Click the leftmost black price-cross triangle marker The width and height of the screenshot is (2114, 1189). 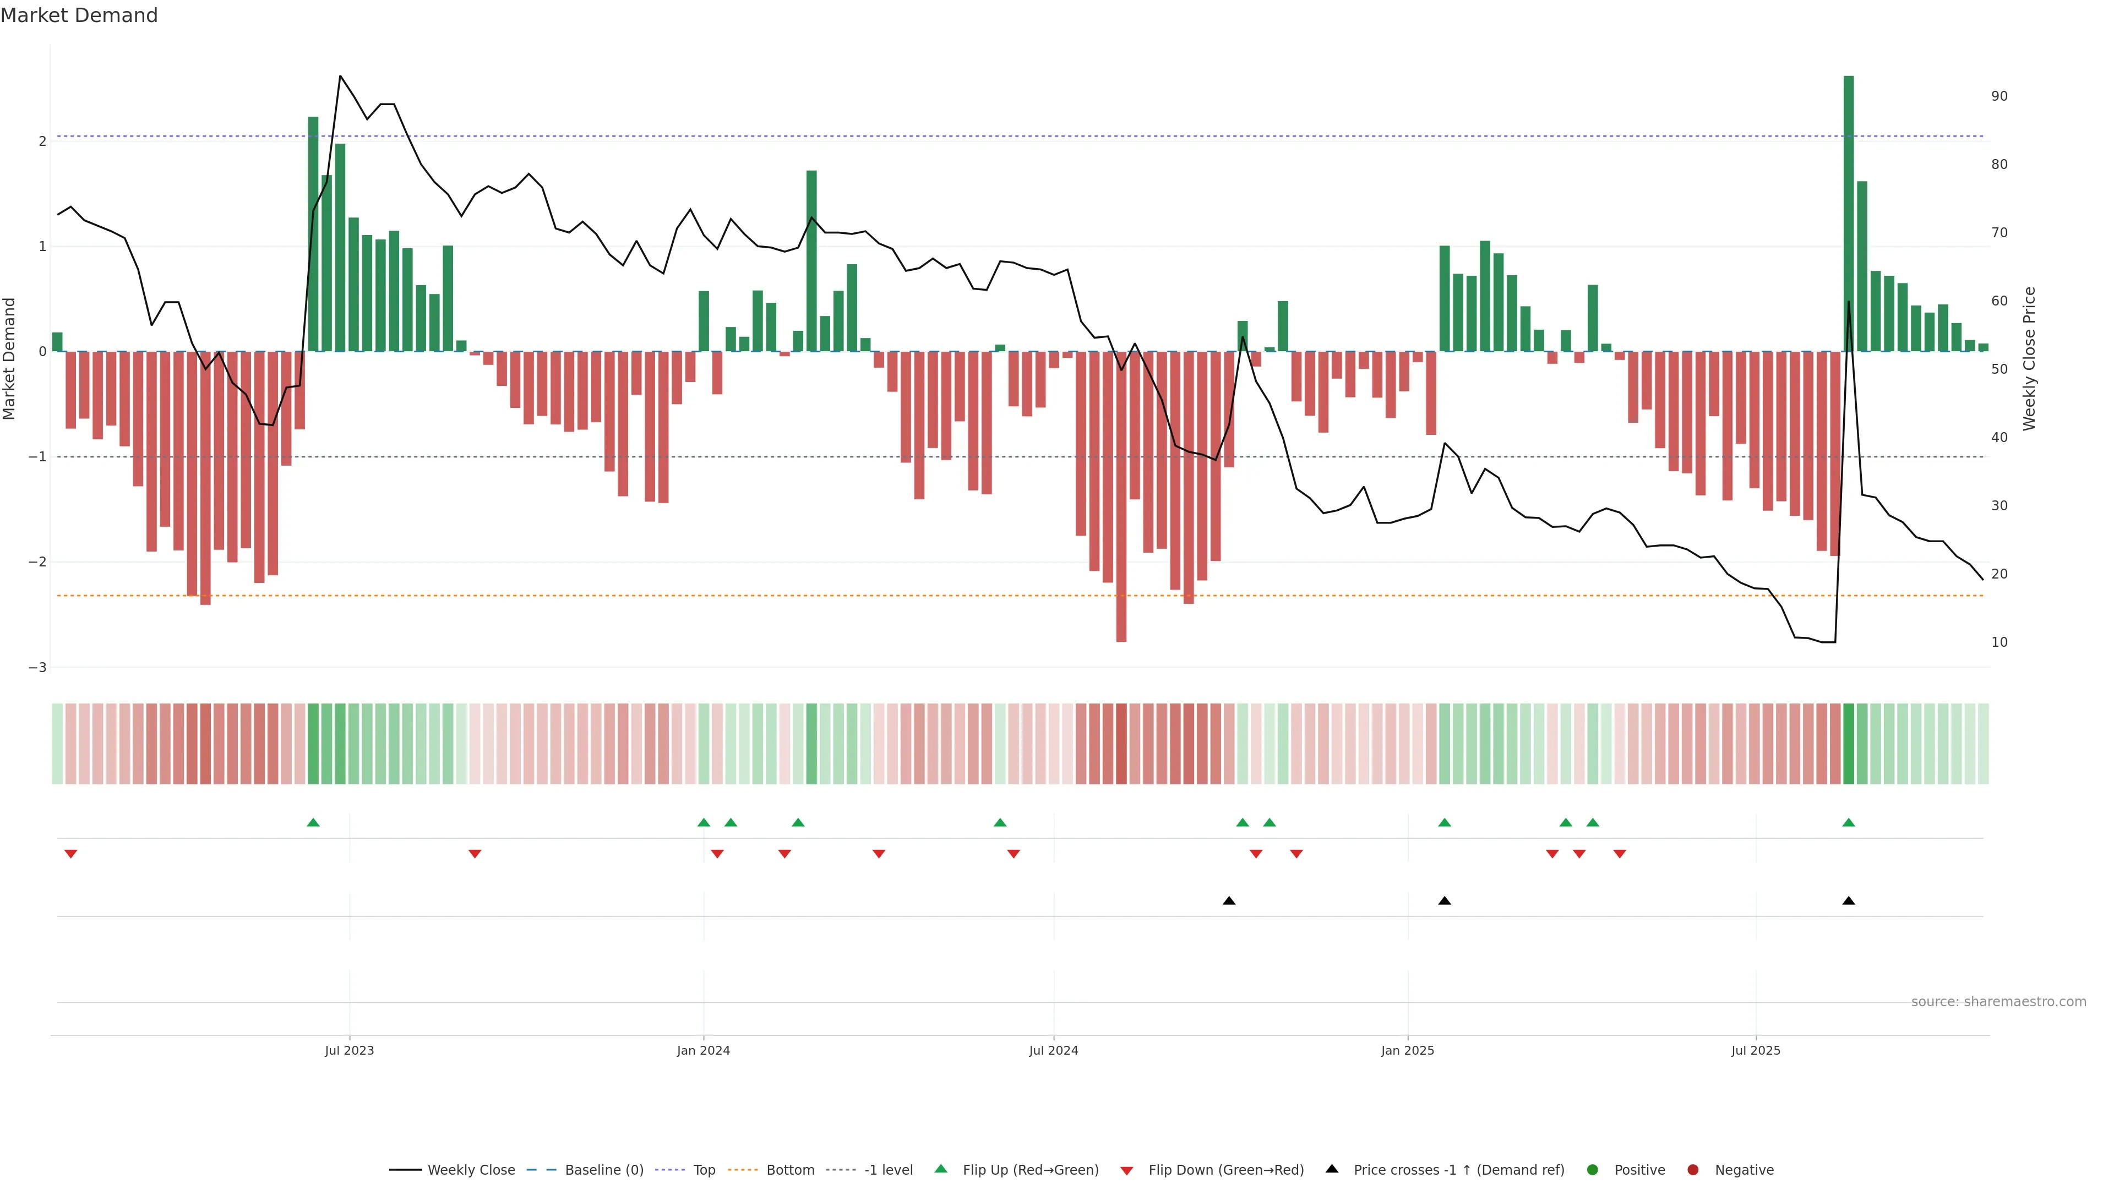point(1229,901)
